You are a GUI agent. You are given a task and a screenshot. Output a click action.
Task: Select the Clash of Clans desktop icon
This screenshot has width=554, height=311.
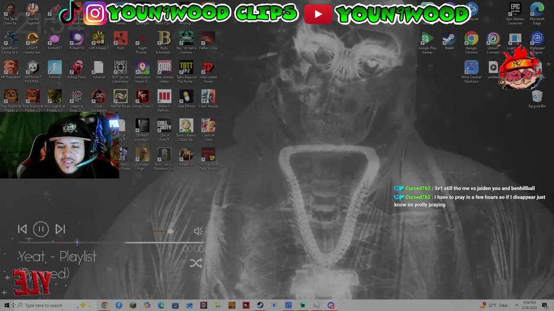tap(208, 130)
